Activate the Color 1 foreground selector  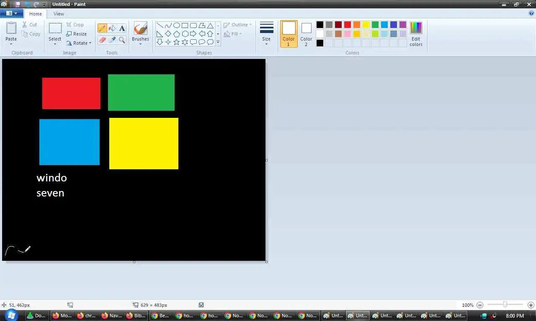[x=289, y=34]
